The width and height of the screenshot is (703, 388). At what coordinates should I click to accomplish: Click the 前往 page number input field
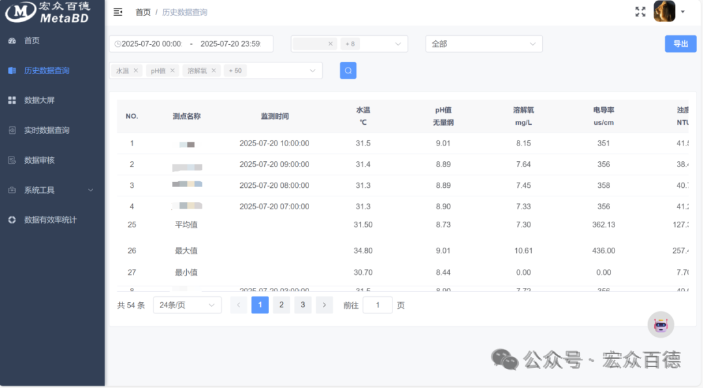point(378,304)
